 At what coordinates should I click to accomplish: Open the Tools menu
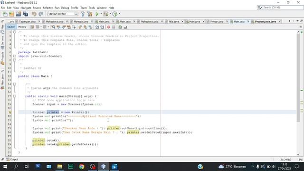coord(92,8)
